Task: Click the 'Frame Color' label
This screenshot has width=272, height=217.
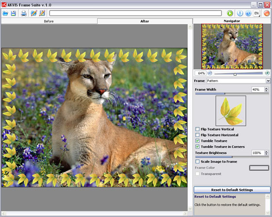Action: [x=205, y=167]
